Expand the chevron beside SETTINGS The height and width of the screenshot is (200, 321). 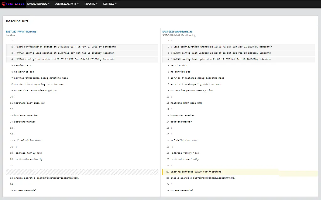click(x=117, y=4)
